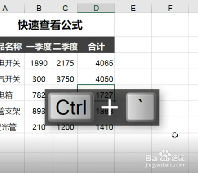Select the cell containing 1890
The width and height of the screenshot is (198, 173).
[x=39, y=61]
